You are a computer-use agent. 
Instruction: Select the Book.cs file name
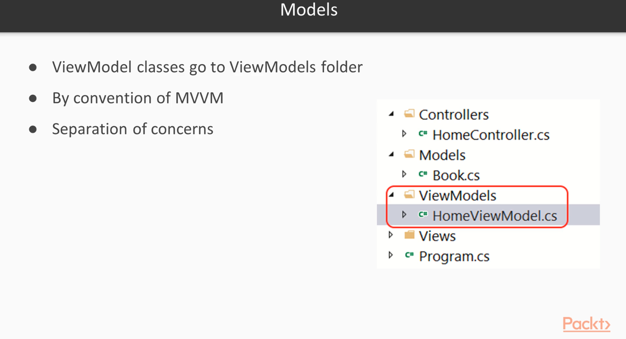456,176
